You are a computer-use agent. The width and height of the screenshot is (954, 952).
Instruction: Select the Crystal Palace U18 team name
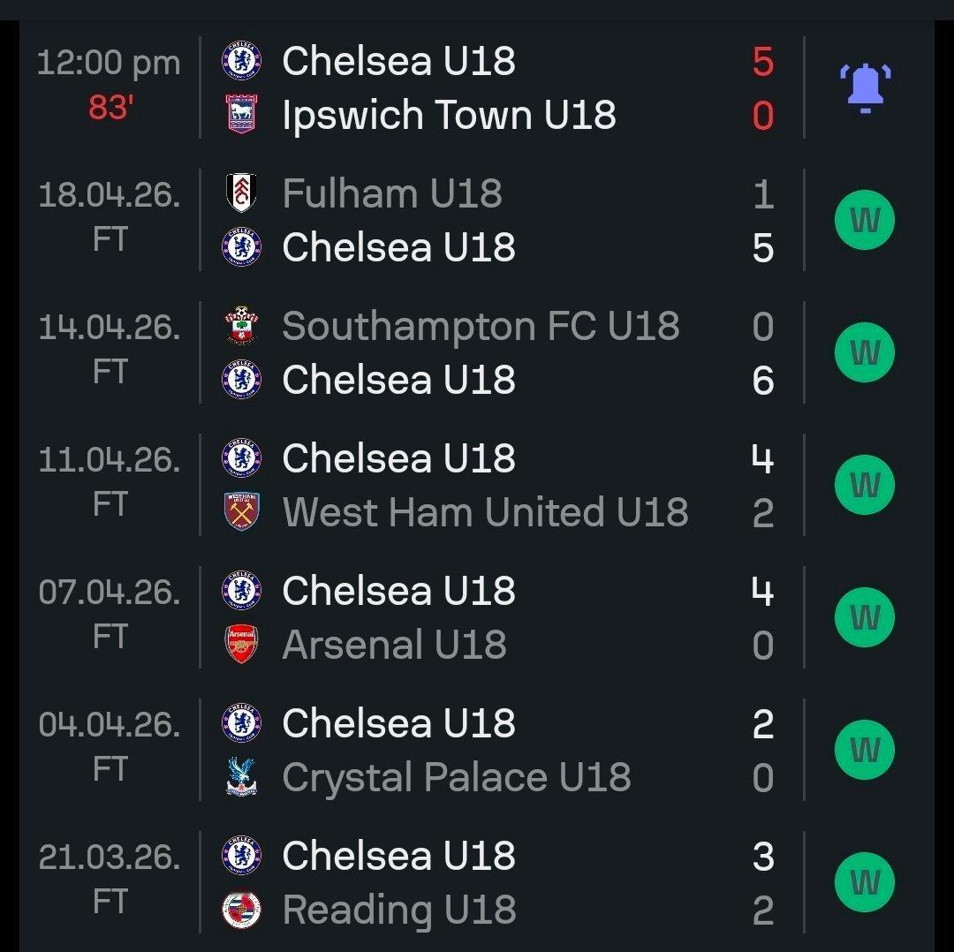(x=456, y=777)
